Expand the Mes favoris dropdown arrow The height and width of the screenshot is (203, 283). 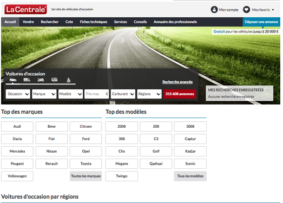(x=273, y=10)
